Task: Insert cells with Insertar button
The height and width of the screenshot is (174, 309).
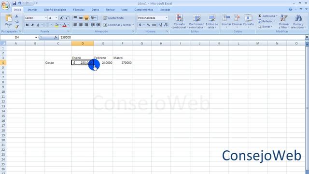Action: click(226, 21)
